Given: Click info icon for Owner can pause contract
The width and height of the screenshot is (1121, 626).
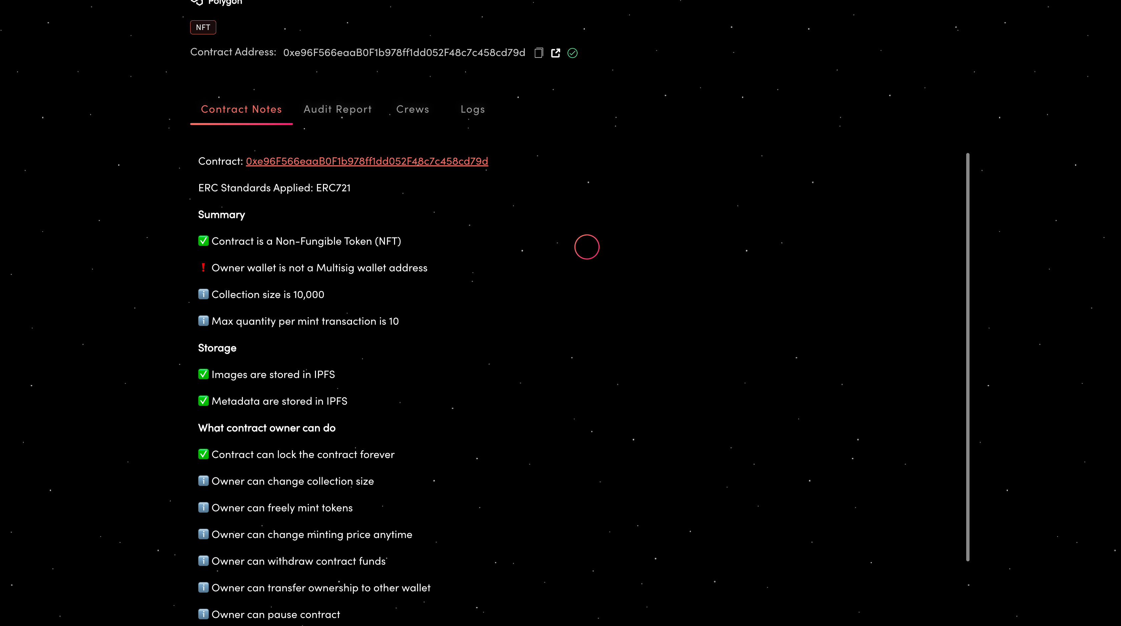Looking at the screenshot, I should [203, 614].
